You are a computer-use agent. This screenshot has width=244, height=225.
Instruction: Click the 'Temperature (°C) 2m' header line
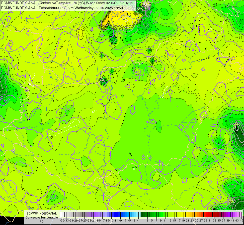click(x=62, y=8)
